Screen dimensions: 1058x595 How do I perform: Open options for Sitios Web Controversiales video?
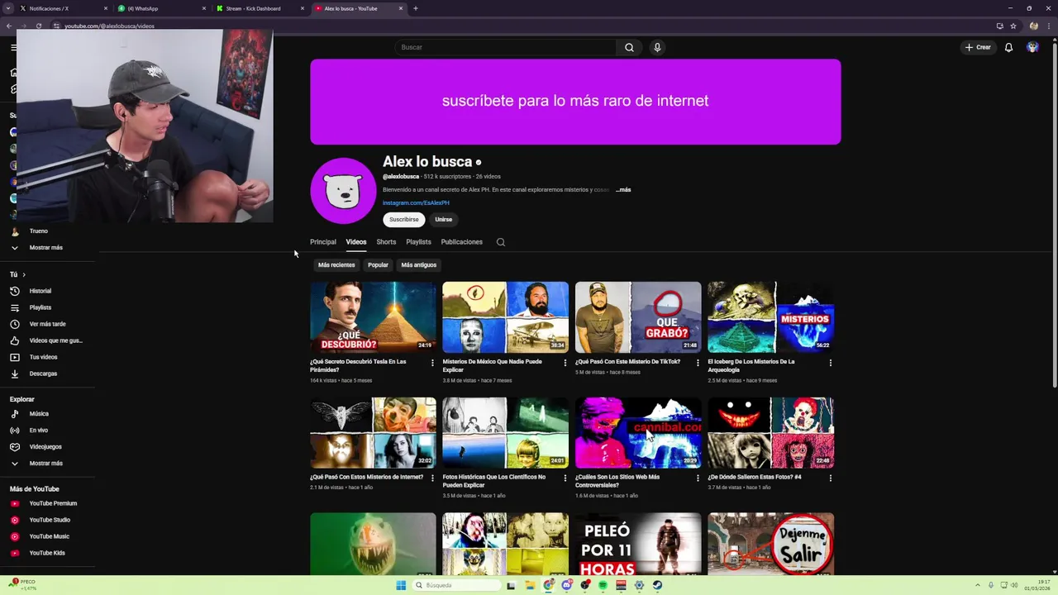698,478
